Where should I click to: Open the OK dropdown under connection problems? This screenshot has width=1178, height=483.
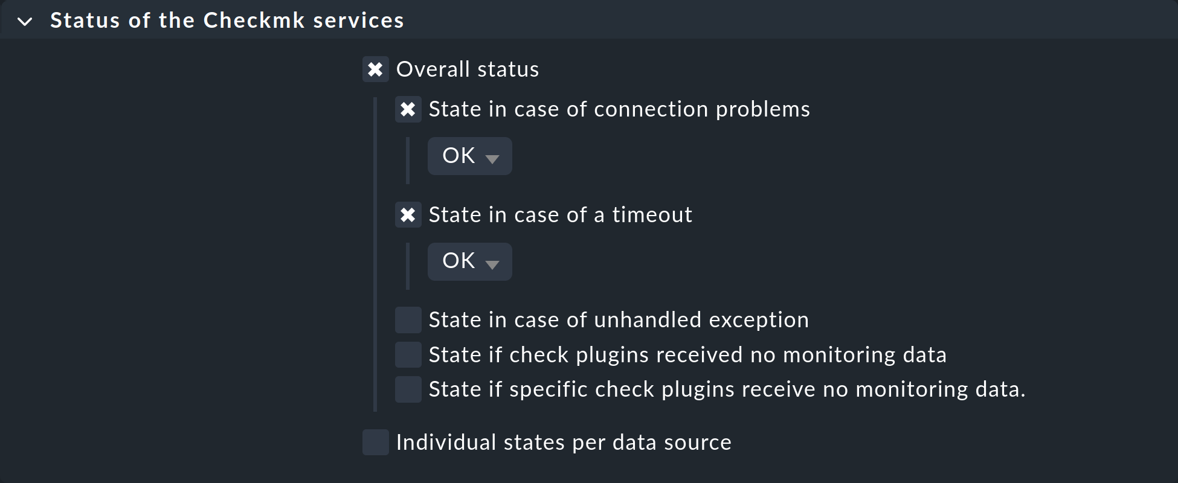point(469,156)
